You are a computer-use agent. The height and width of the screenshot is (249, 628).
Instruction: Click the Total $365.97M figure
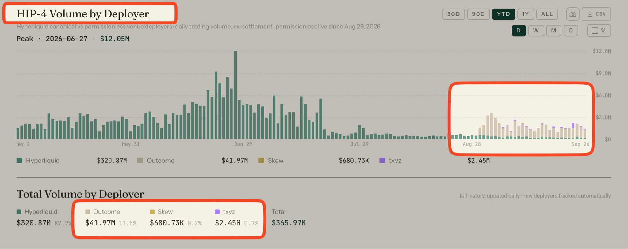(x=289, y=223)
